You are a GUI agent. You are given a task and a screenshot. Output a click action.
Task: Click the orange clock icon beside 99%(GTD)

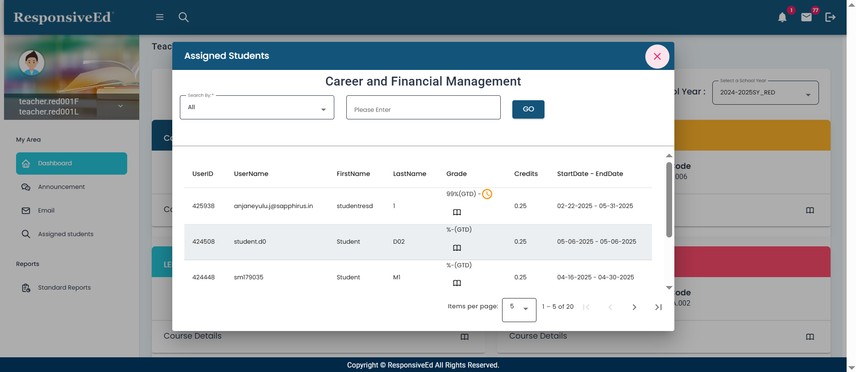[x=487, y=194]
